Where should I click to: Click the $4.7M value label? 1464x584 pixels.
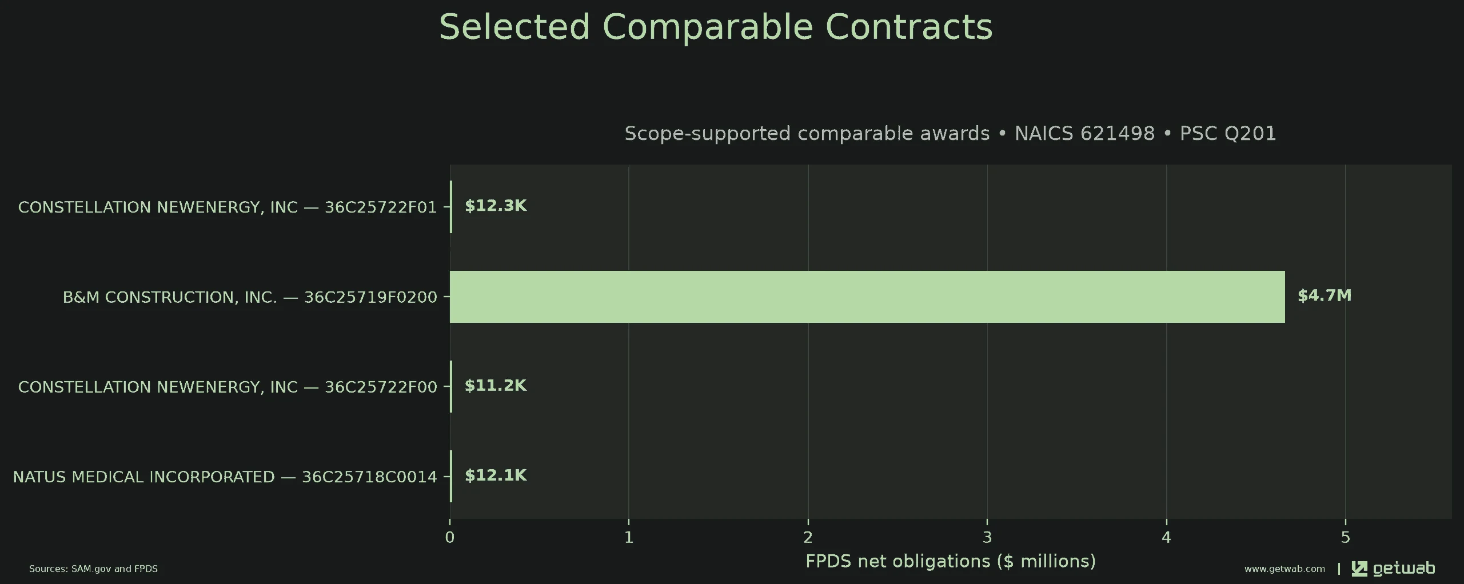click(1325, 295)
